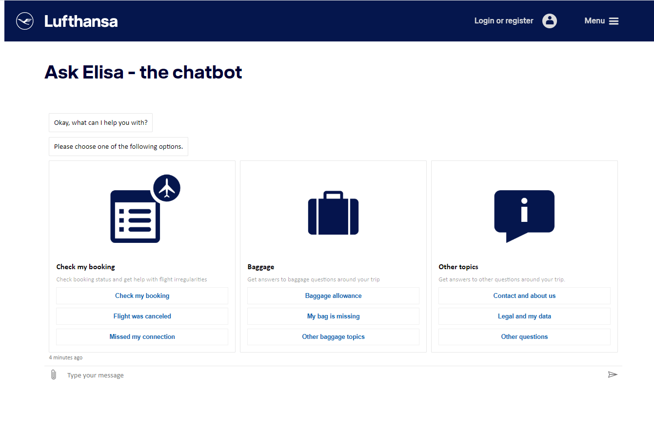Image resolution: width=654 pixels, height=434 pixels.
Task: Focus the Type your message field
Action: click(334, 375)
